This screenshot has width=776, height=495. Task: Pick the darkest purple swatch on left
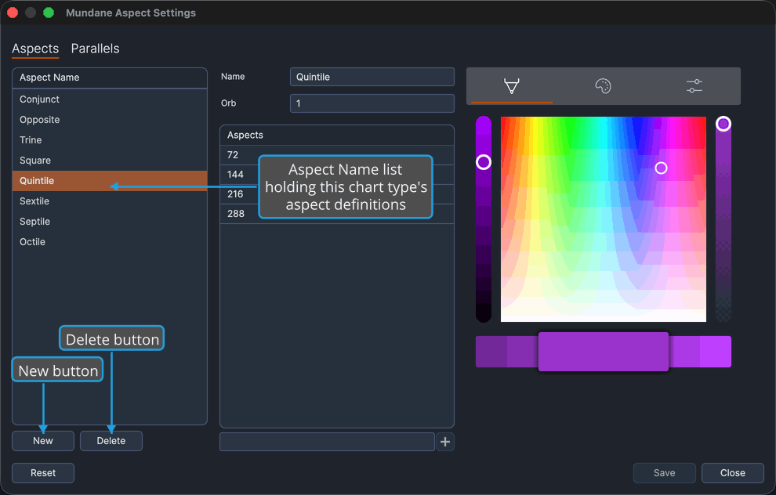pos(491,352)
